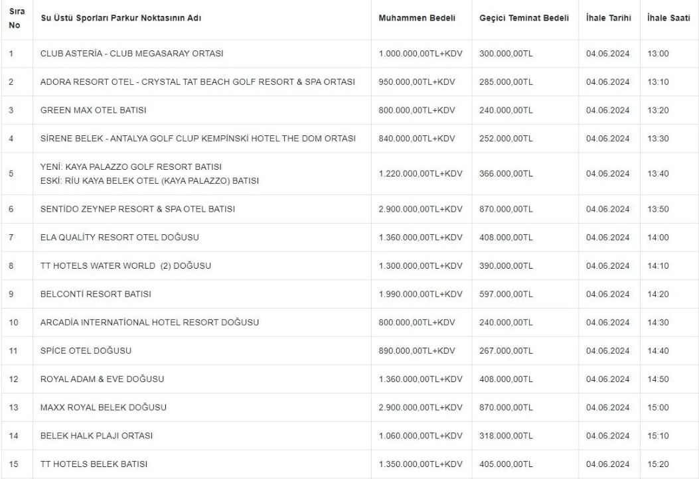Select the BELEK HALK PLAJI ORTASI cell
This screenshot has height=479, width=699.
coord(96,436)
